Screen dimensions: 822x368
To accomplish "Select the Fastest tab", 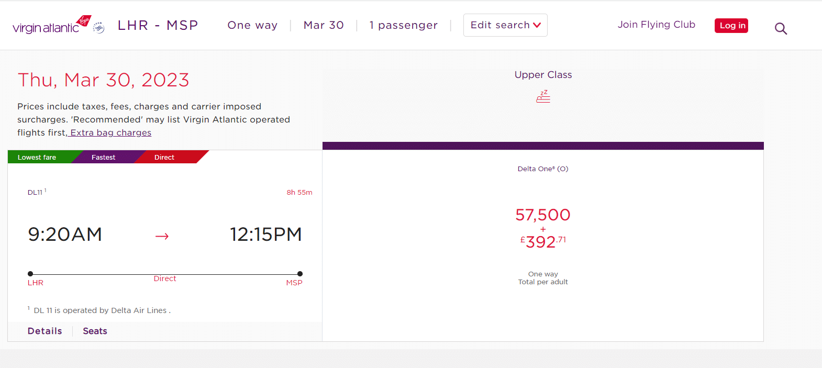I will point(103,157).
